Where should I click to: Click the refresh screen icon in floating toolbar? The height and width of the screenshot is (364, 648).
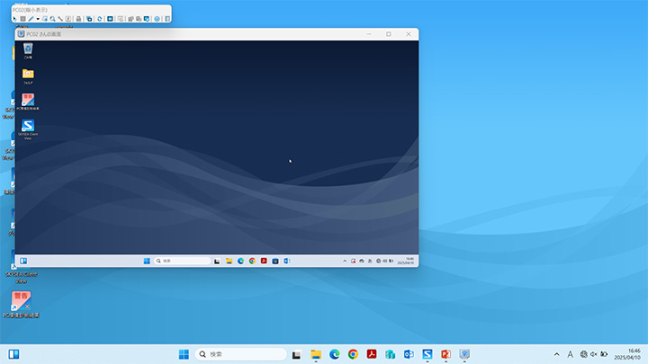99,18
